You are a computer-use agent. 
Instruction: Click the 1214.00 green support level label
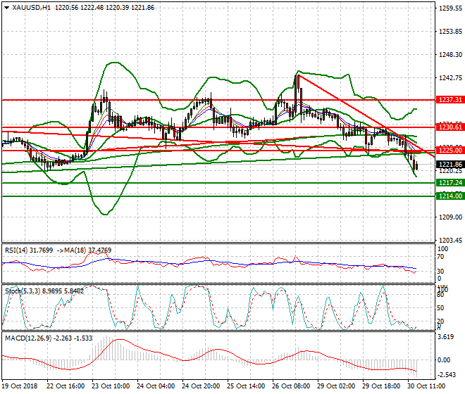click(450, 196)
